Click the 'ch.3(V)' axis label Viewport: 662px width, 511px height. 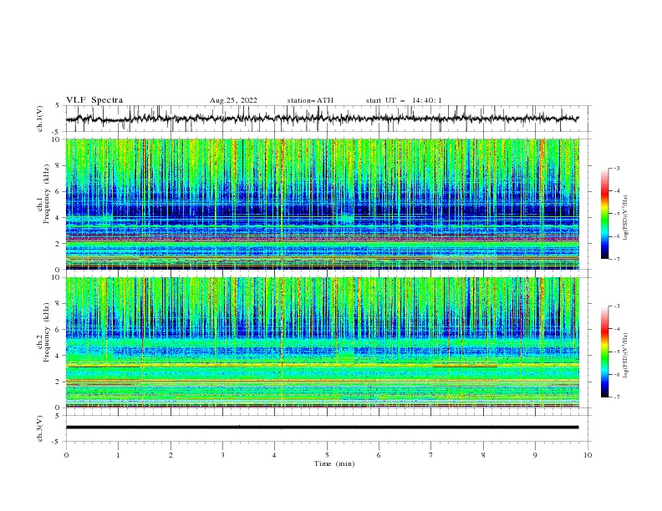tap(40, 428)
